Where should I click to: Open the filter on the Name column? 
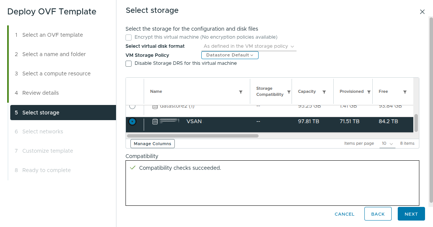coord(241,91)
